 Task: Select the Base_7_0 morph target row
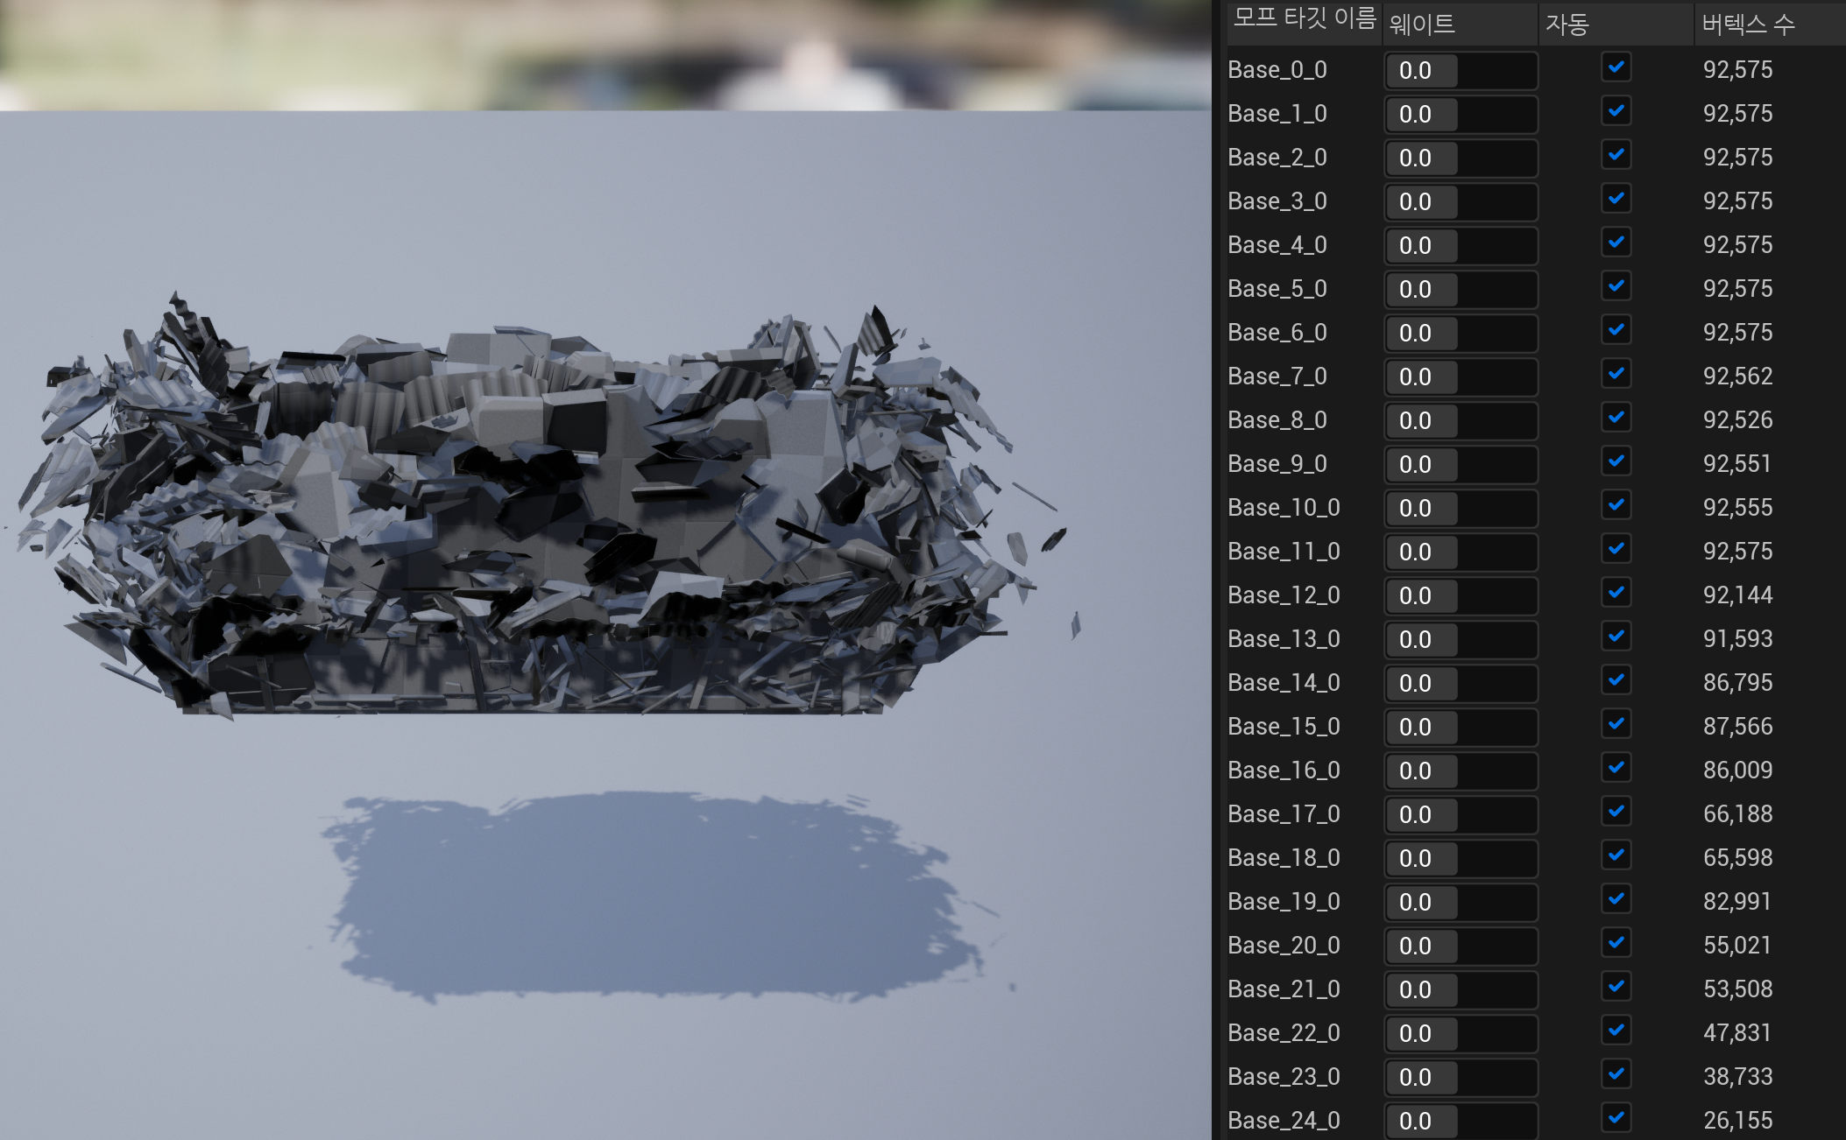1535,376
